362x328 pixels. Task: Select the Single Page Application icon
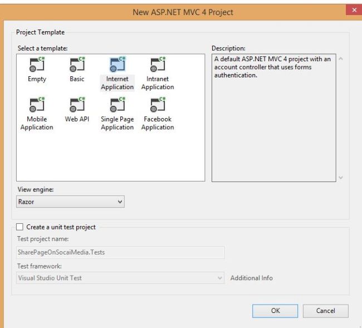click(117, 105)
